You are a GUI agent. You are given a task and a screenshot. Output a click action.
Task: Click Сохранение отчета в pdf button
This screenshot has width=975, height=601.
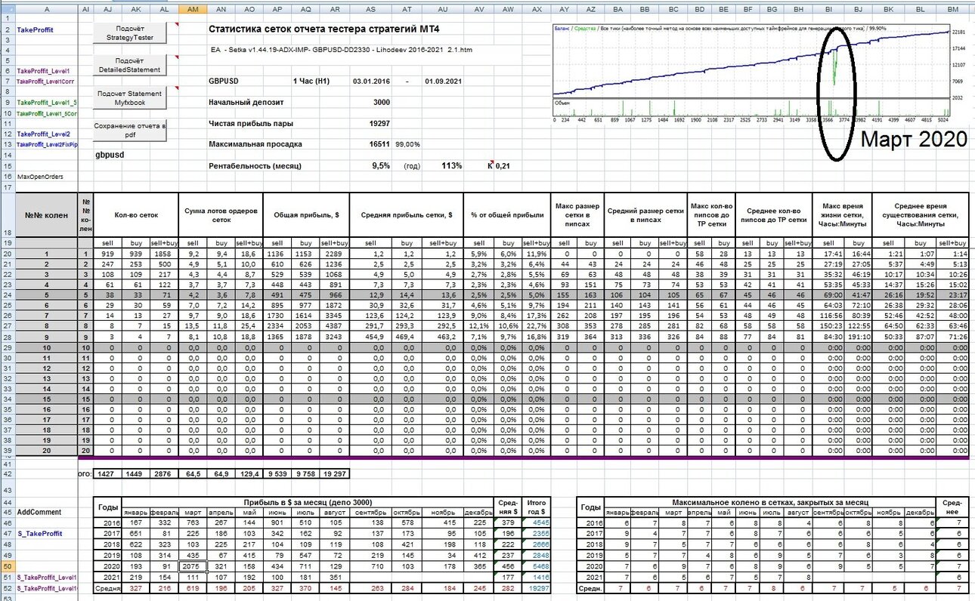(x=129, y=130)
